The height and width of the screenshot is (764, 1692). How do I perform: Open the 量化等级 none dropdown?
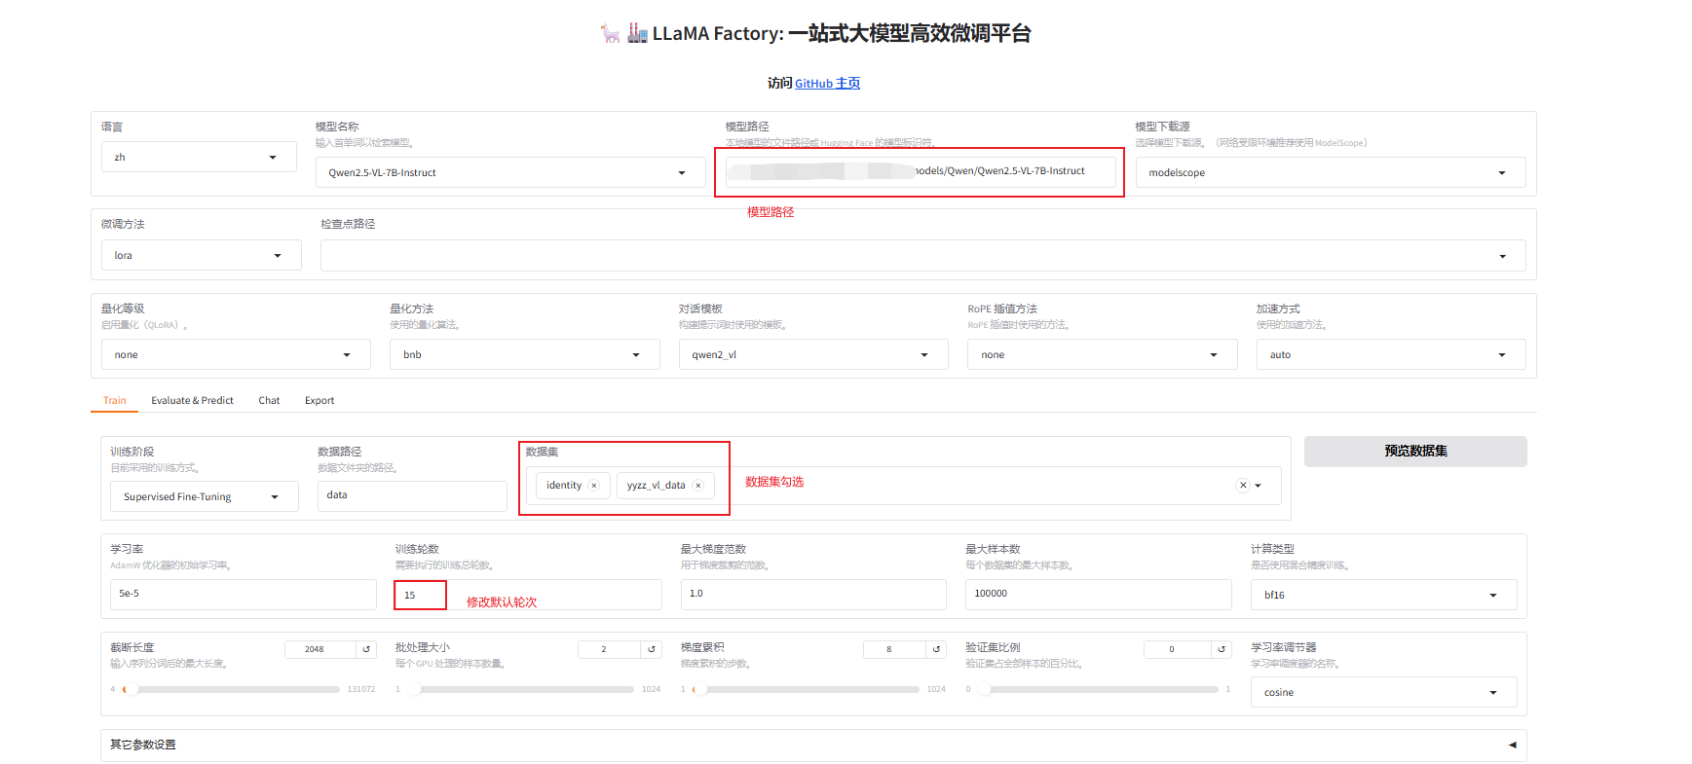[236, 354]
